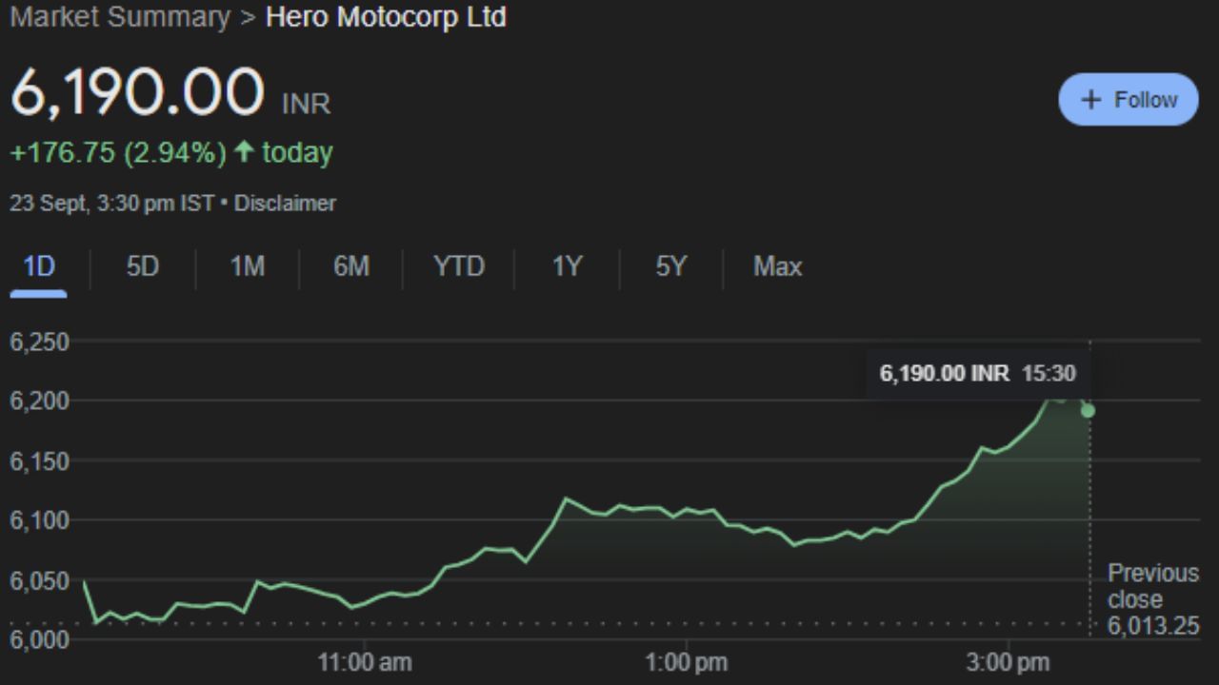
Task: Click the 23 Sept, 3:30 pm IST timestamp
Action: (x=111, y=204)
